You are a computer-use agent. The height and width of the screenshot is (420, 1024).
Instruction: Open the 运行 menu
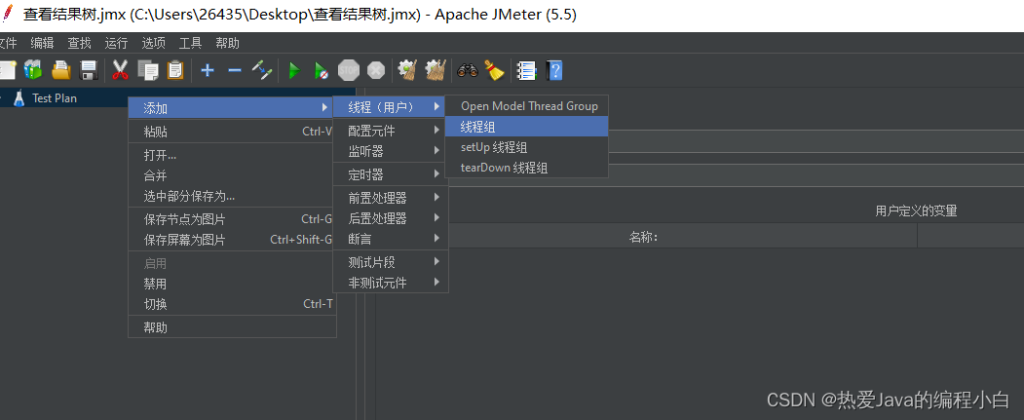[117, 43]
